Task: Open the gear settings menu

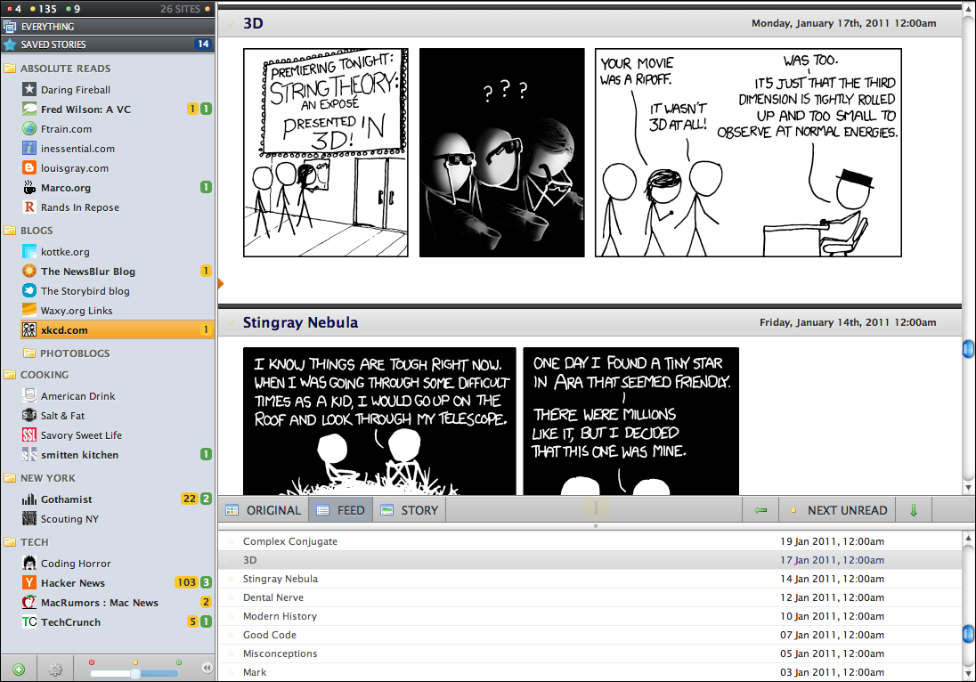Action: 55,669
